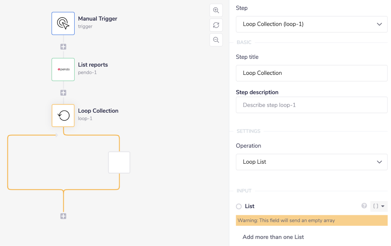
Task: Zoom in on the workflow canvas
Action: (216, 11)
